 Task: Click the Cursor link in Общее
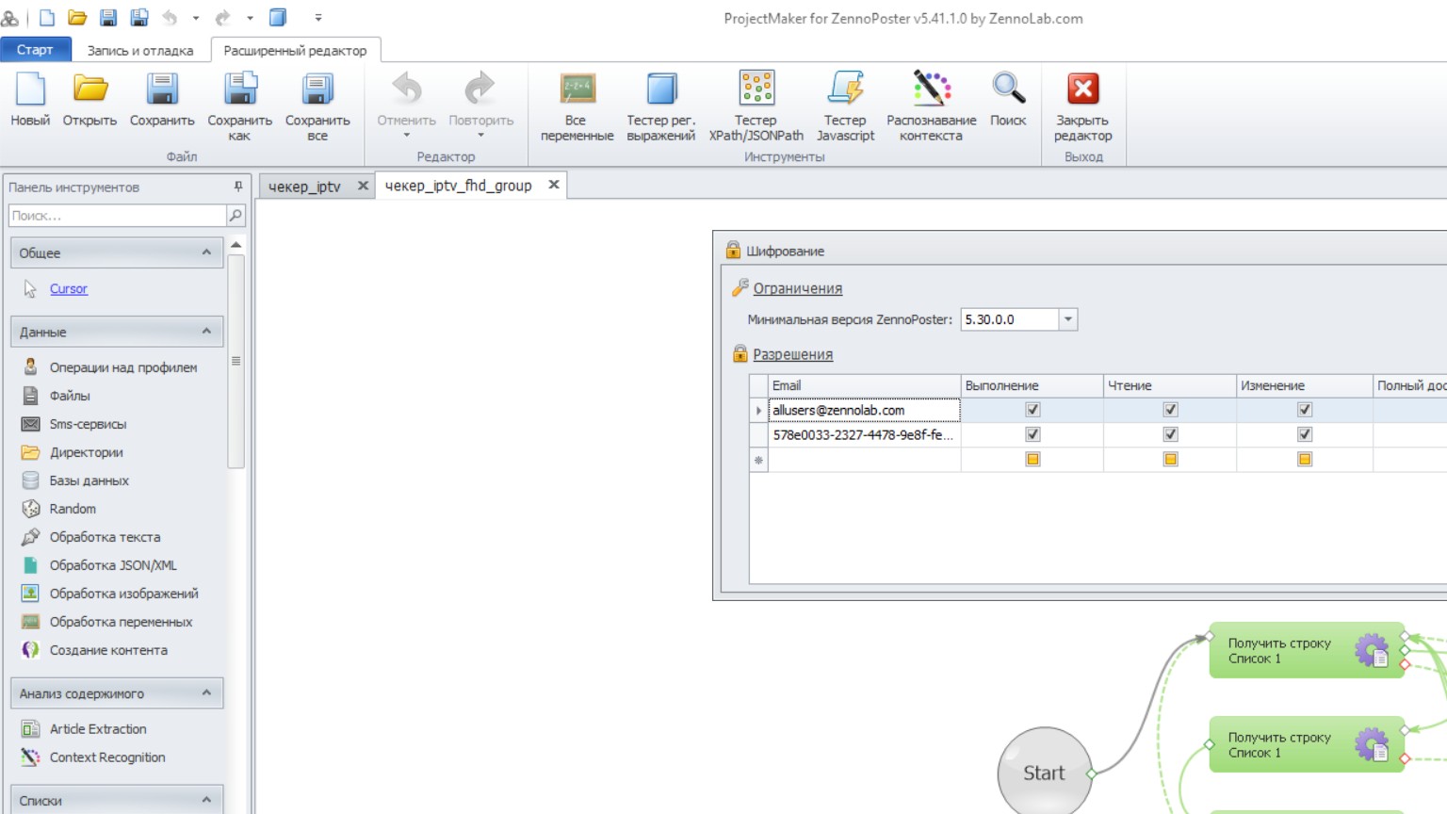[x=69, y=289]
